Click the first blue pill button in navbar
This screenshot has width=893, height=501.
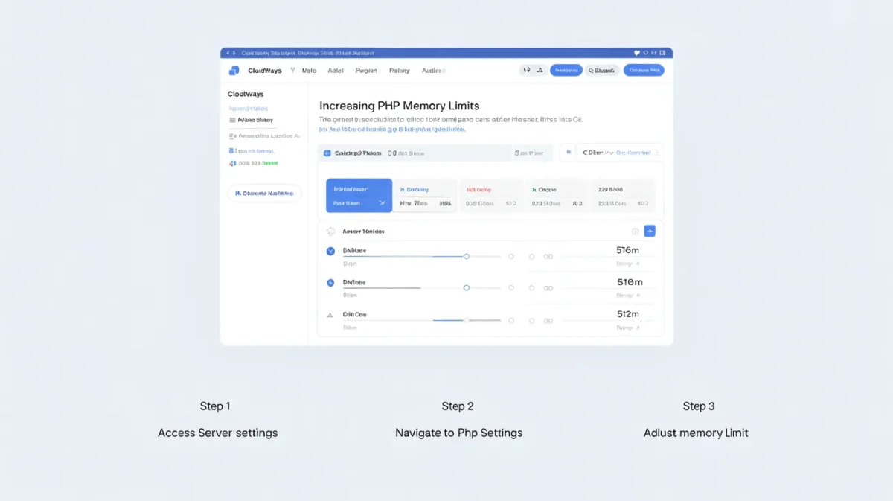pos(566,71)
